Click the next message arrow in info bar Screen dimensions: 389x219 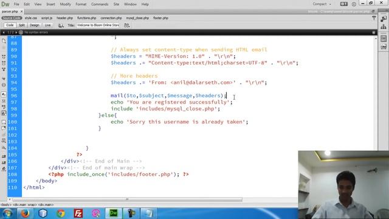pos(16,32)
